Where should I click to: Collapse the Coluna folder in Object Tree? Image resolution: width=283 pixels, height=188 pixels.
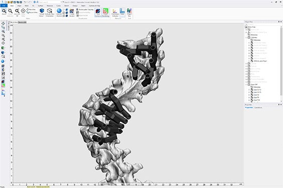(246, 37)
